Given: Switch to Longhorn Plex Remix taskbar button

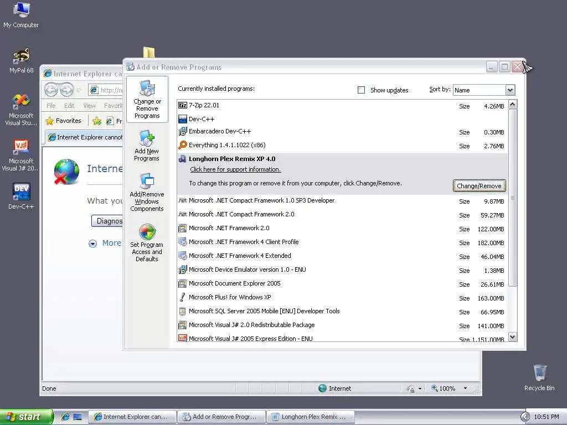Looking at the screenshot, I should [x=311, y=417].
